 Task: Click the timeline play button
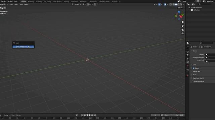(90, 115)
